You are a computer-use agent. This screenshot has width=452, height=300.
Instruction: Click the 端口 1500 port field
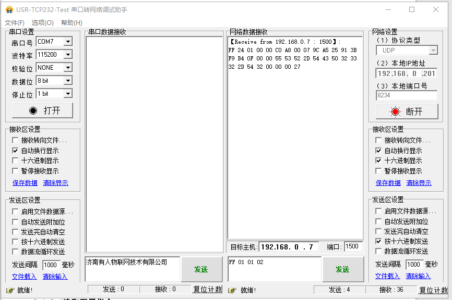[353, 247]
